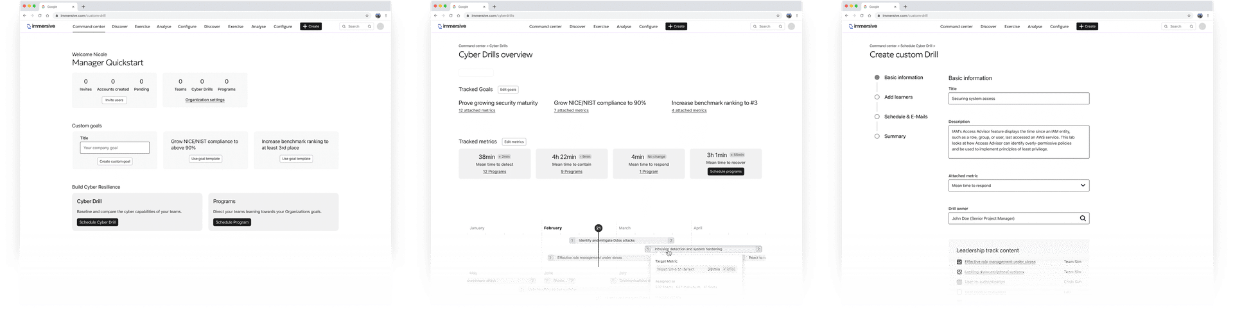The image size is (1233, 317).
Task: Open 9 Programs link under Mean time to contain
Action: click(572, 172)
